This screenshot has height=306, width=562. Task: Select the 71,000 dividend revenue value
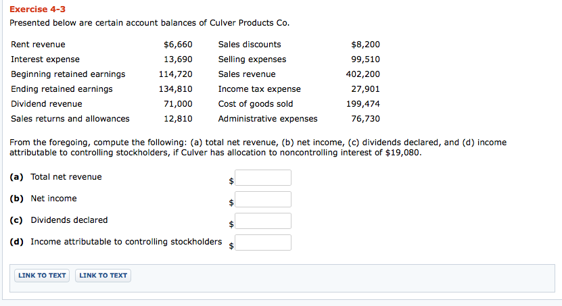(x=178, y=104)
